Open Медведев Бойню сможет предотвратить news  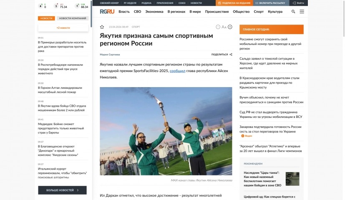coord(61,128)
